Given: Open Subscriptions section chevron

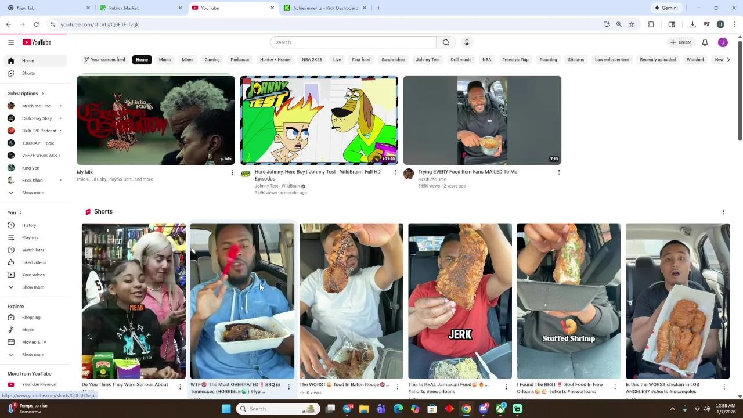Looking at the screenshot, I should 42,93.
